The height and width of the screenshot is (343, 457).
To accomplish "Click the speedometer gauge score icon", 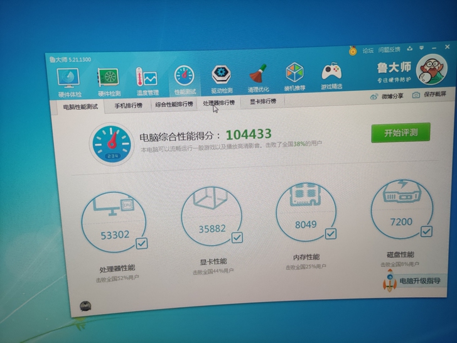I will point(112,144).
